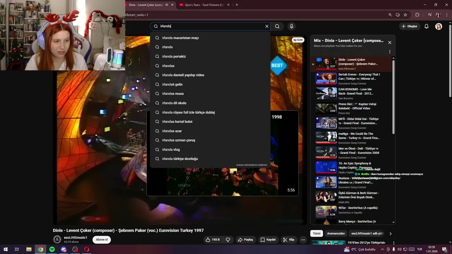
Task: Open the YouTube notifications bell
Action: point(427,26)
